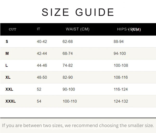Screen dimensions: 156x133
Task: Click the 68-74 waist measurement cell
Action: 68,54
